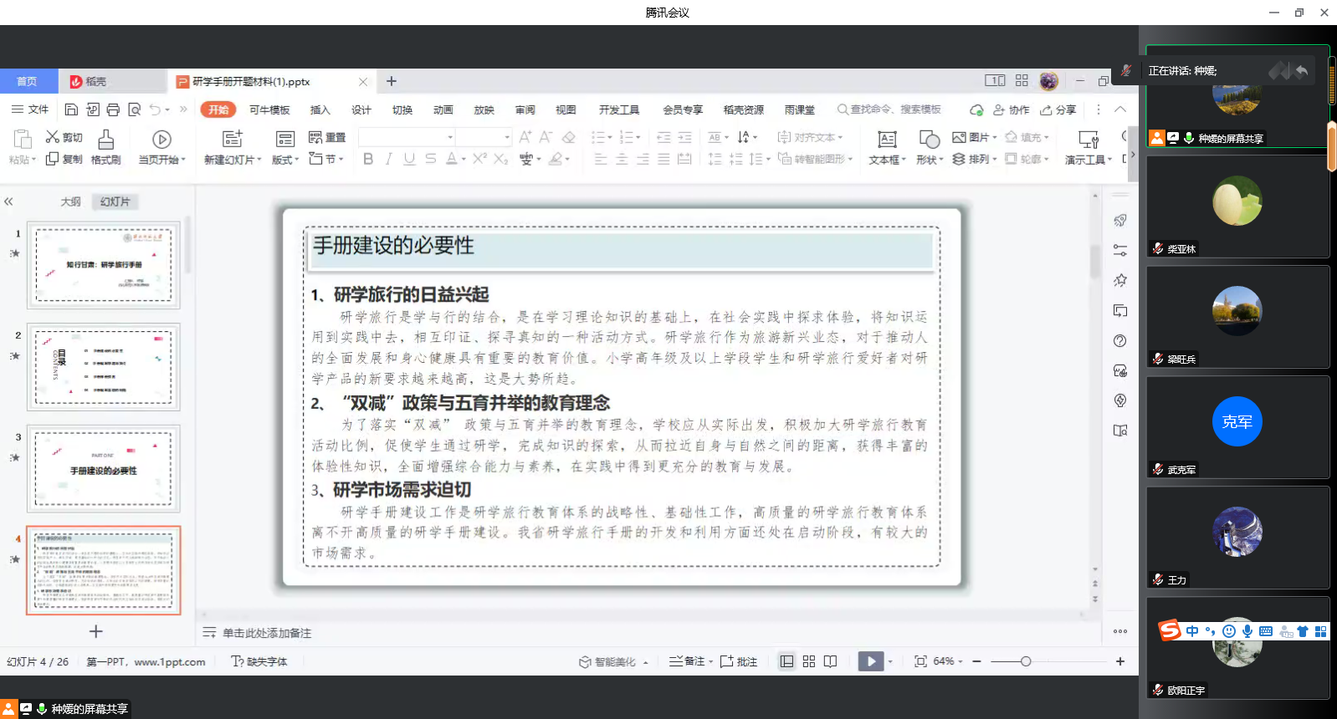
Task: Click the Cut (剪切) scissors icon
Action: point(53,137)
